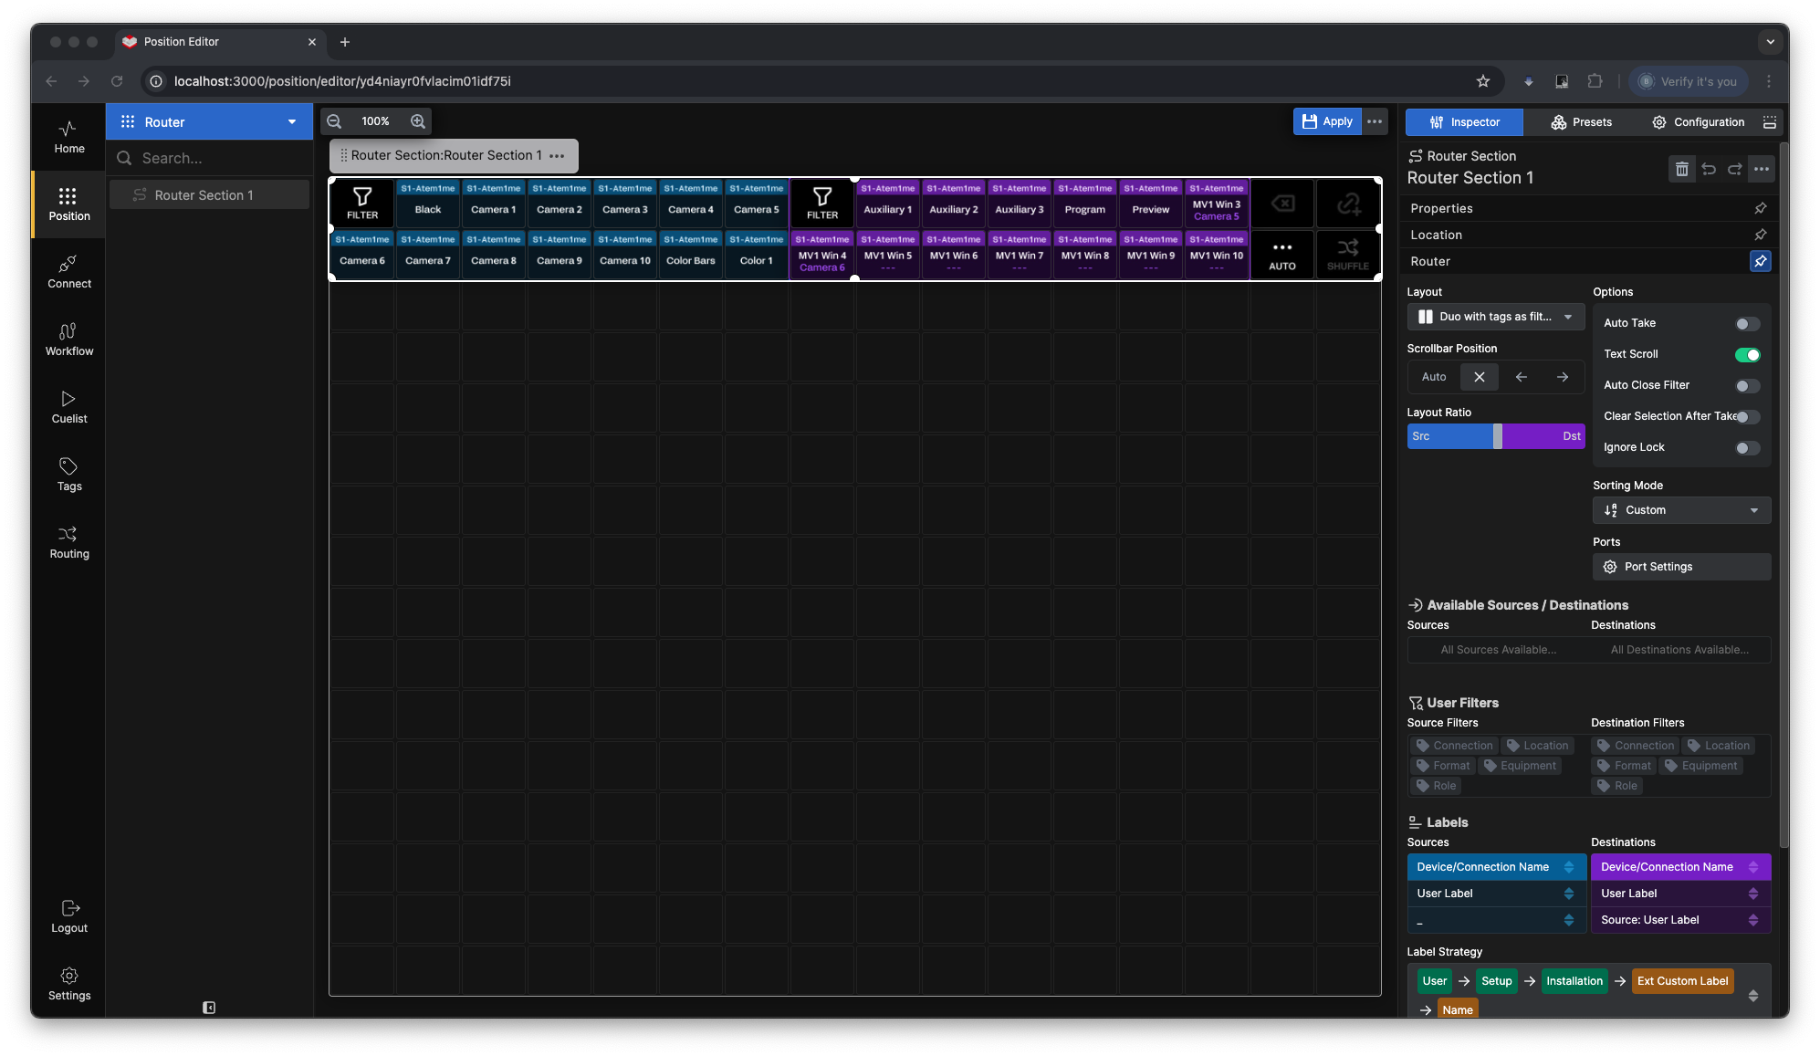Enable the Ignore Lock switch
The image size is (1820, 1056).
click(1747, 448)
